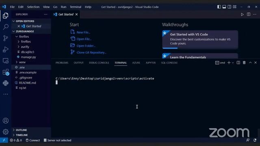Switch to the SQL Console tab

[x=169, y=63]
